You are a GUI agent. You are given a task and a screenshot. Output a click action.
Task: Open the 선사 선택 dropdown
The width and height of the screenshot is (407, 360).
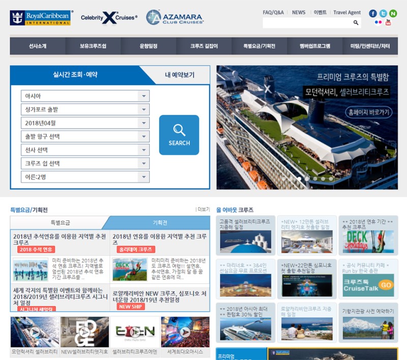coord(85,150)
